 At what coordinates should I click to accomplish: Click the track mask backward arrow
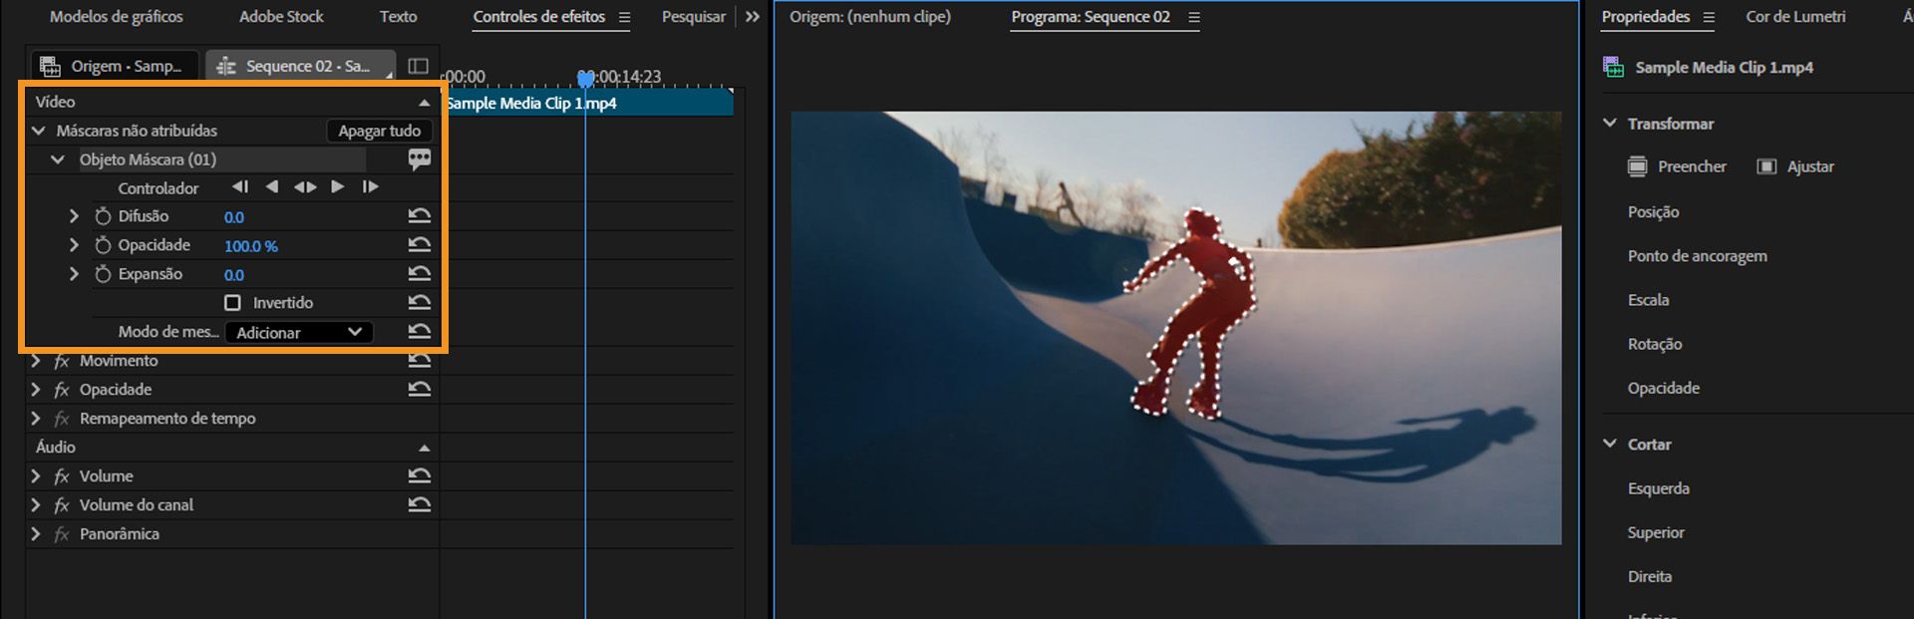click(x=272, y=186)
